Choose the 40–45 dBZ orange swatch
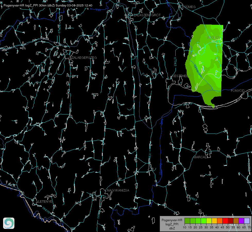Viewport: 252px width, 232px height. tap(220, 221)
